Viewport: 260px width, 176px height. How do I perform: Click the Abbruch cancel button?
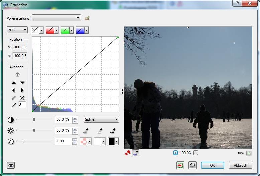240,165
